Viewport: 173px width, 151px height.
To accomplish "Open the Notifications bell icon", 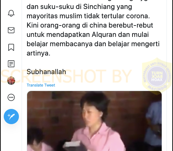I will click(x=11, y=13).
